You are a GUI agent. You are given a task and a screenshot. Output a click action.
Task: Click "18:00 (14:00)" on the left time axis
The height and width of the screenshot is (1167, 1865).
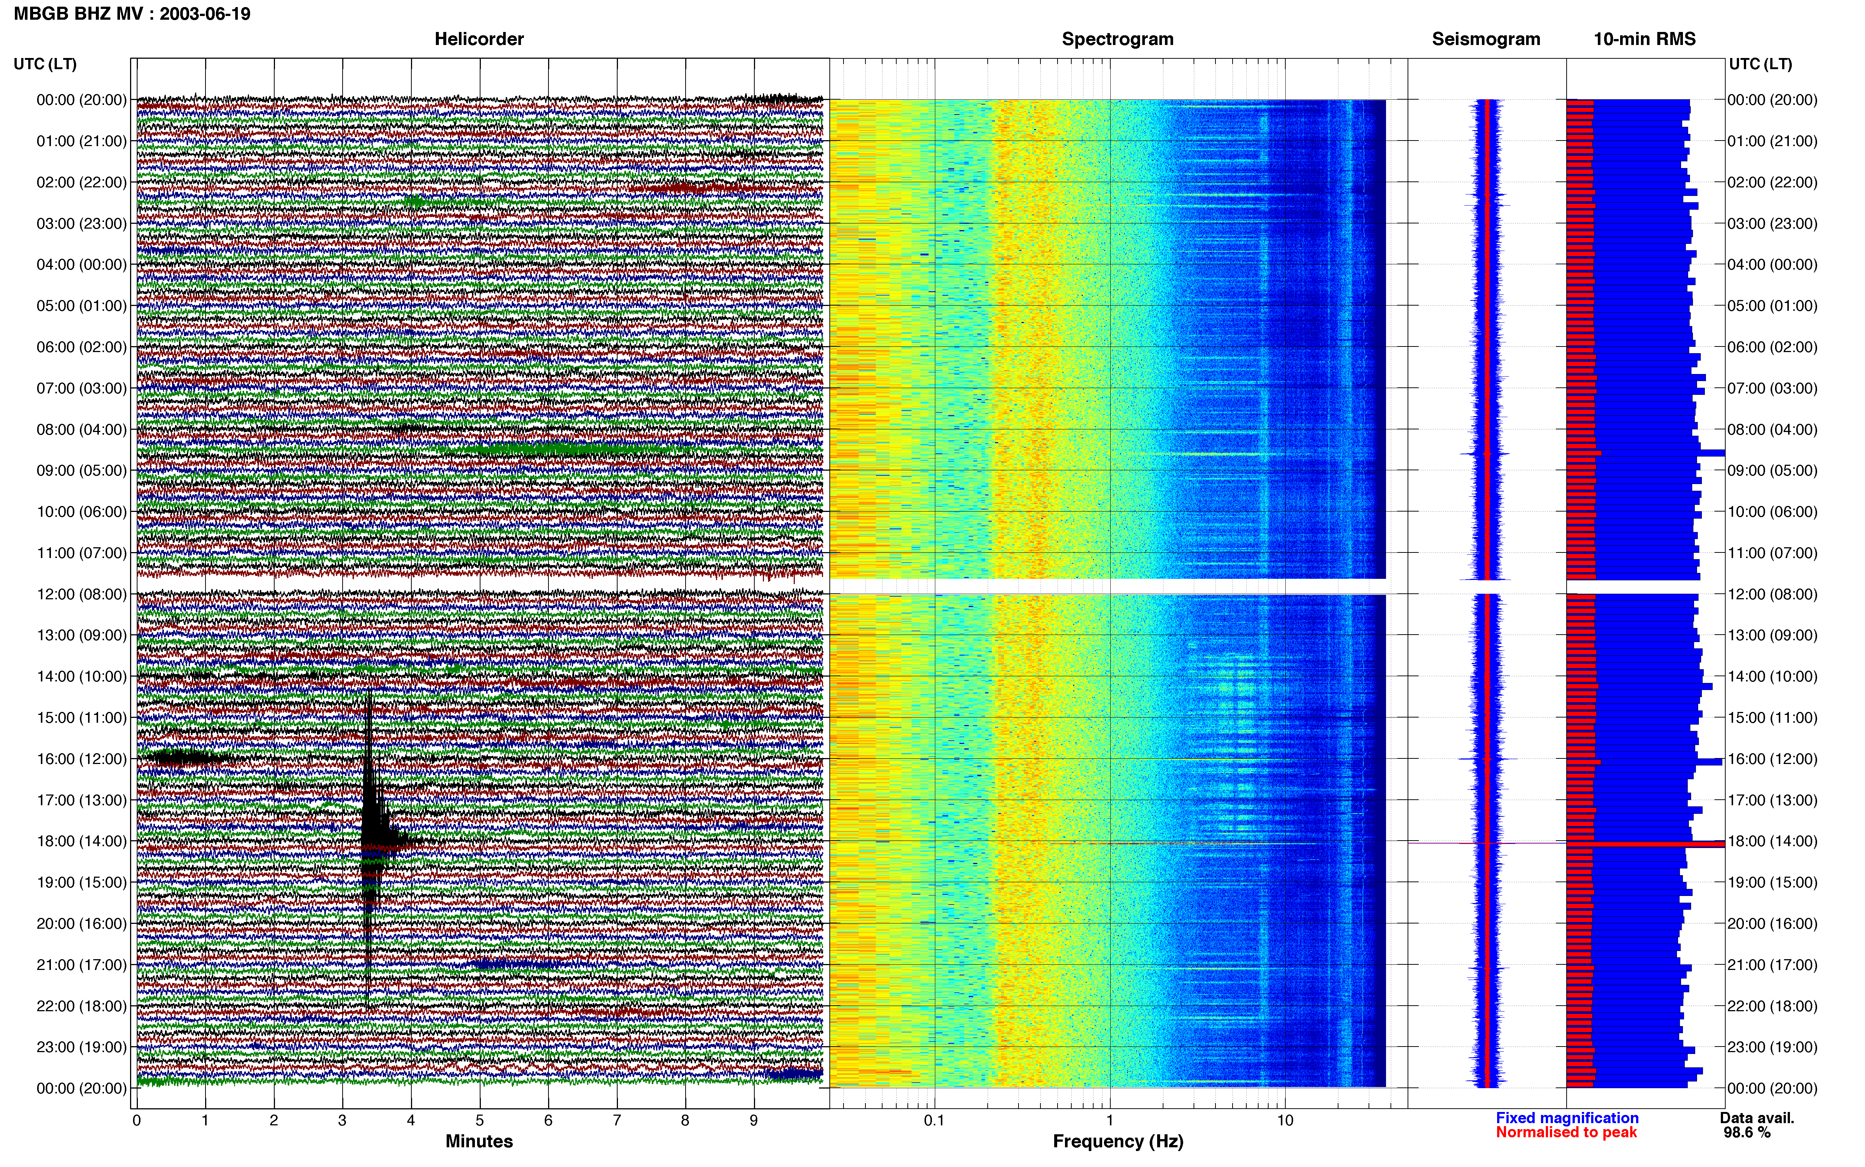tap(82, 841)
